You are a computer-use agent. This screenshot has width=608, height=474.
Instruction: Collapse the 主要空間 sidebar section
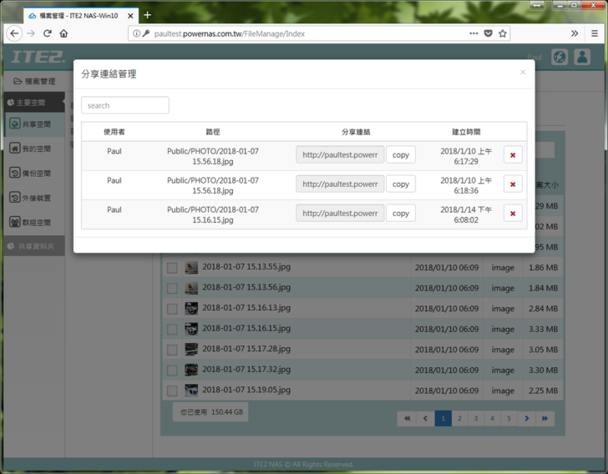[x=32, y=103]
